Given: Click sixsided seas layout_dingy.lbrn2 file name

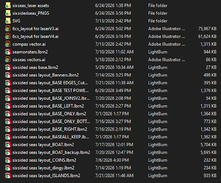Looking at the screenshot, I should tap(43, 168).
